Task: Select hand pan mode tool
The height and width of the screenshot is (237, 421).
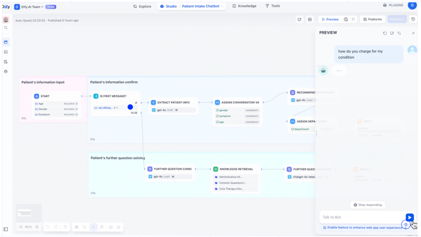Action: coord(102,227)
